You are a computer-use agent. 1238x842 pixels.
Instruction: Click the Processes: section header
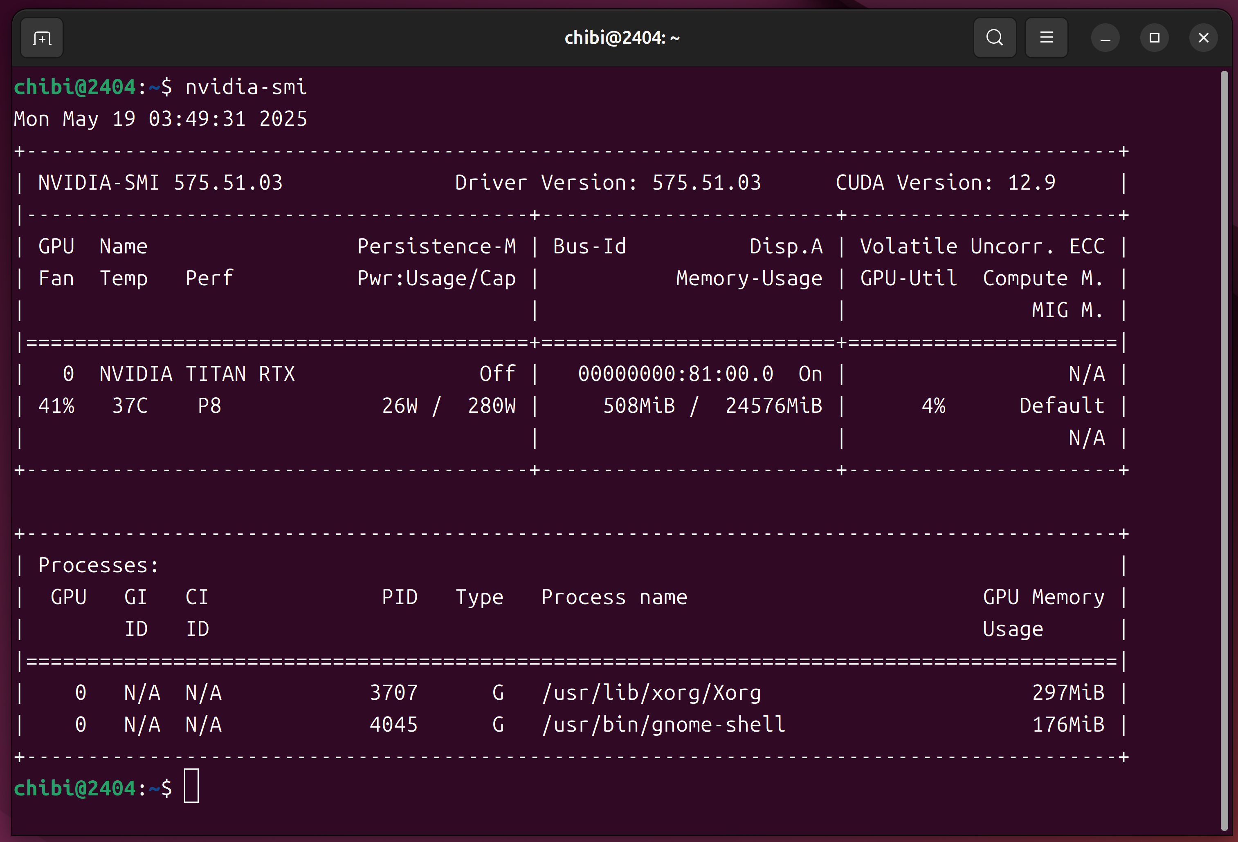pyautogui.click(x=99, y=565)
